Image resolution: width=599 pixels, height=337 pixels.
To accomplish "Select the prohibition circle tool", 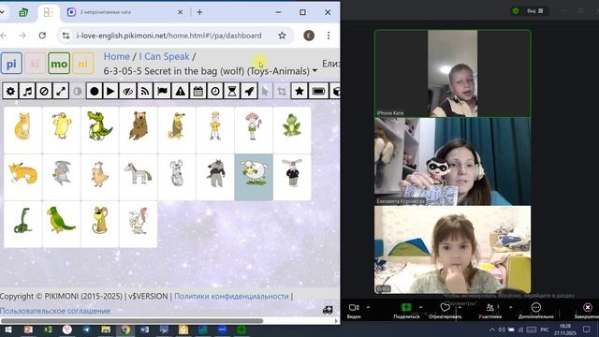I will click(44, 92).
